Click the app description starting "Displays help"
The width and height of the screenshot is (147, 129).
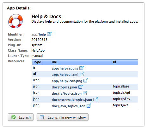pyautogui.click(x=85, y=21)
